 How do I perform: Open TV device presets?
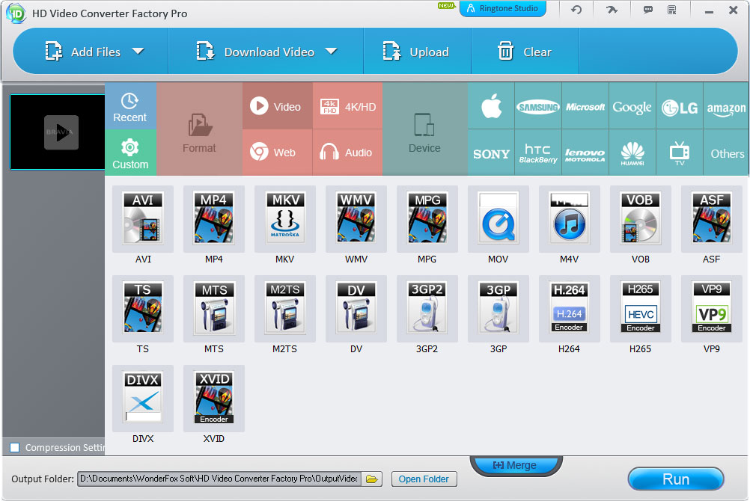680,153
